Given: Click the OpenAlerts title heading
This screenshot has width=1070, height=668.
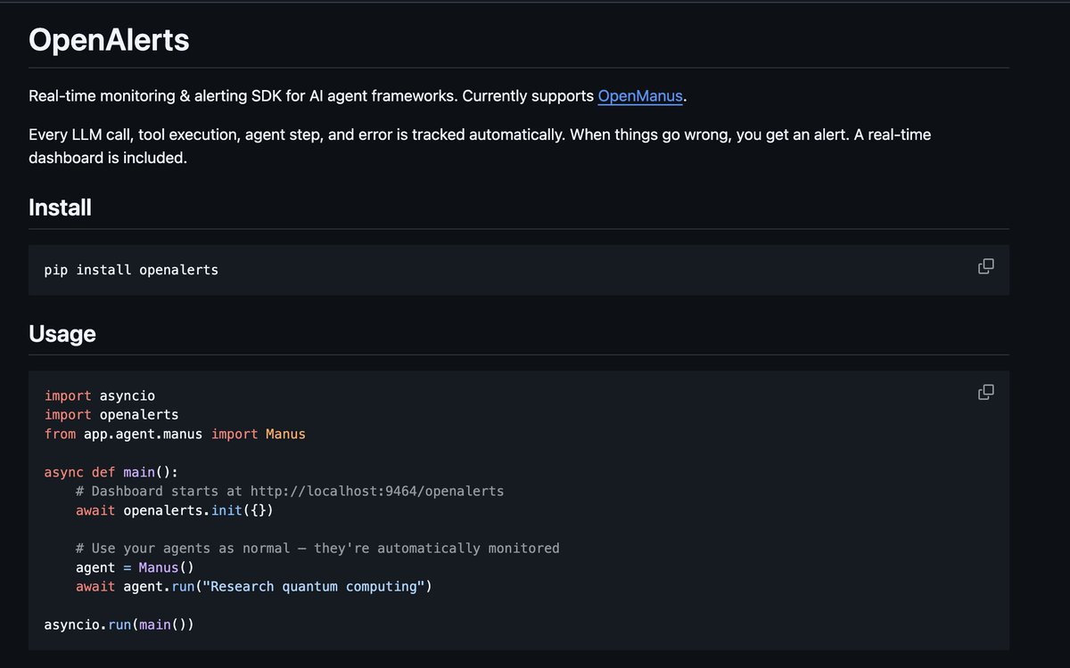Looking at the screenshot, I should (109, 40).
